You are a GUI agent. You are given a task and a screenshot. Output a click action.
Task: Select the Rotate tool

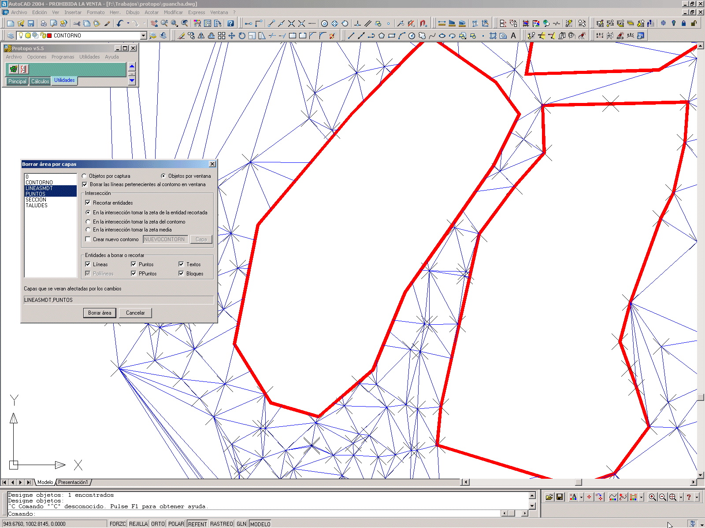coord(242,36)
